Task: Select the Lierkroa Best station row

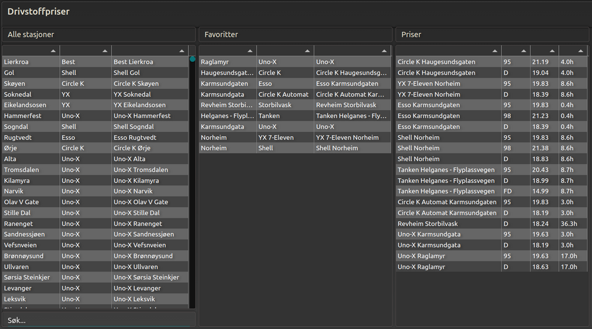Action: click(95, 62)
